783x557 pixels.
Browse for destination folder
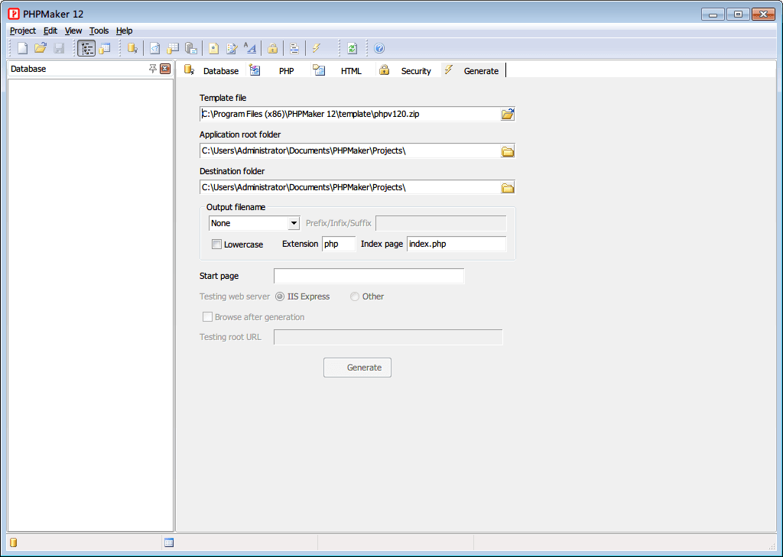[x=508, y=188]
